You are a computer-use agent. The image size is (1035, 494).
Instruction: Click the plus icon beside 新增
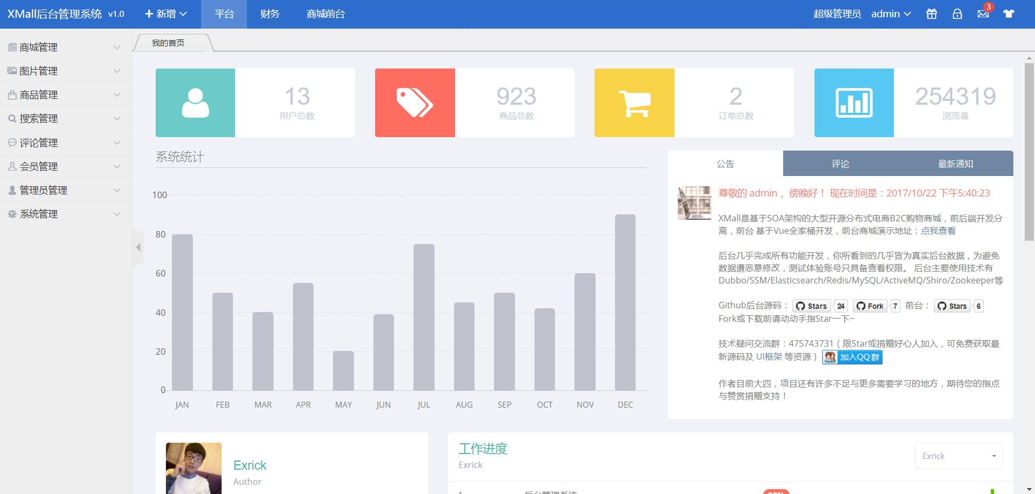(149, 14)
